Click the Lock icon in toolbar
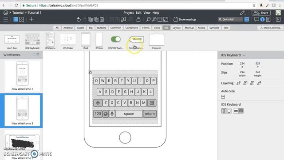Image resolution: width=284 pixels, height=160 pixels. click(x=138, y=20)
